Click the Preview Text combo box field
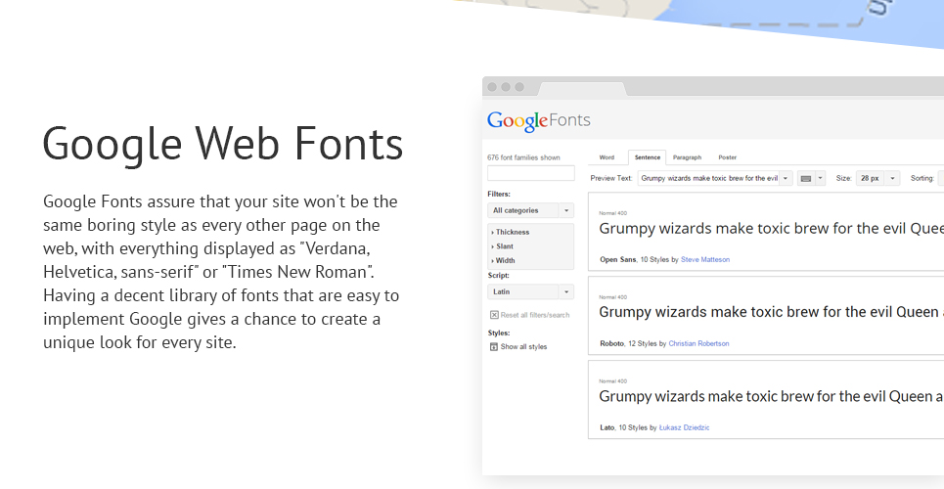 coord(708,178)
